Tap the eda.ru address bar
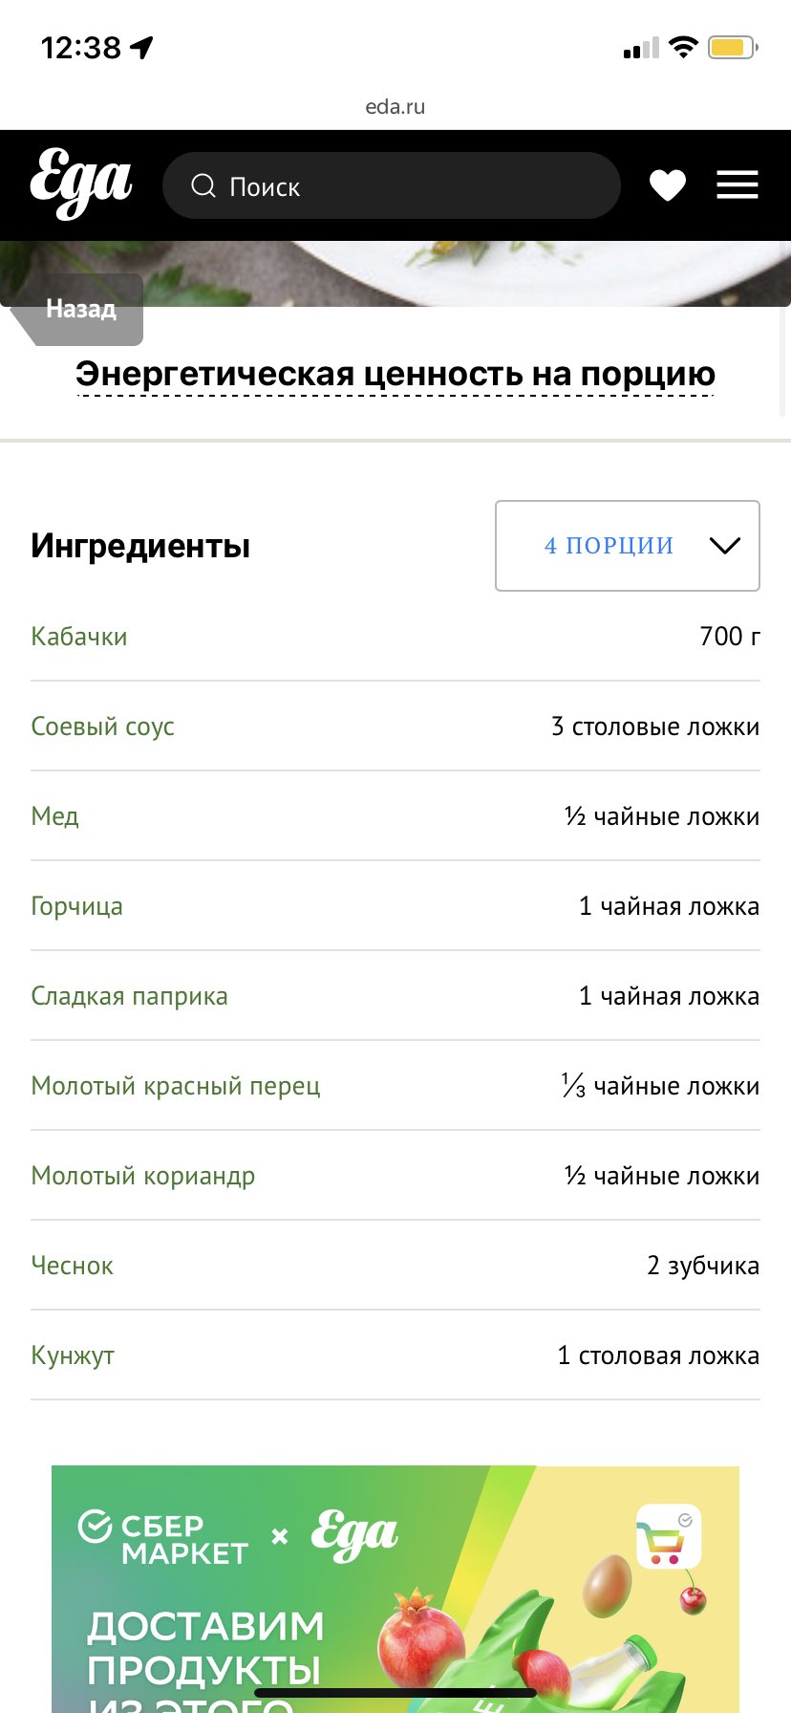 395,106
